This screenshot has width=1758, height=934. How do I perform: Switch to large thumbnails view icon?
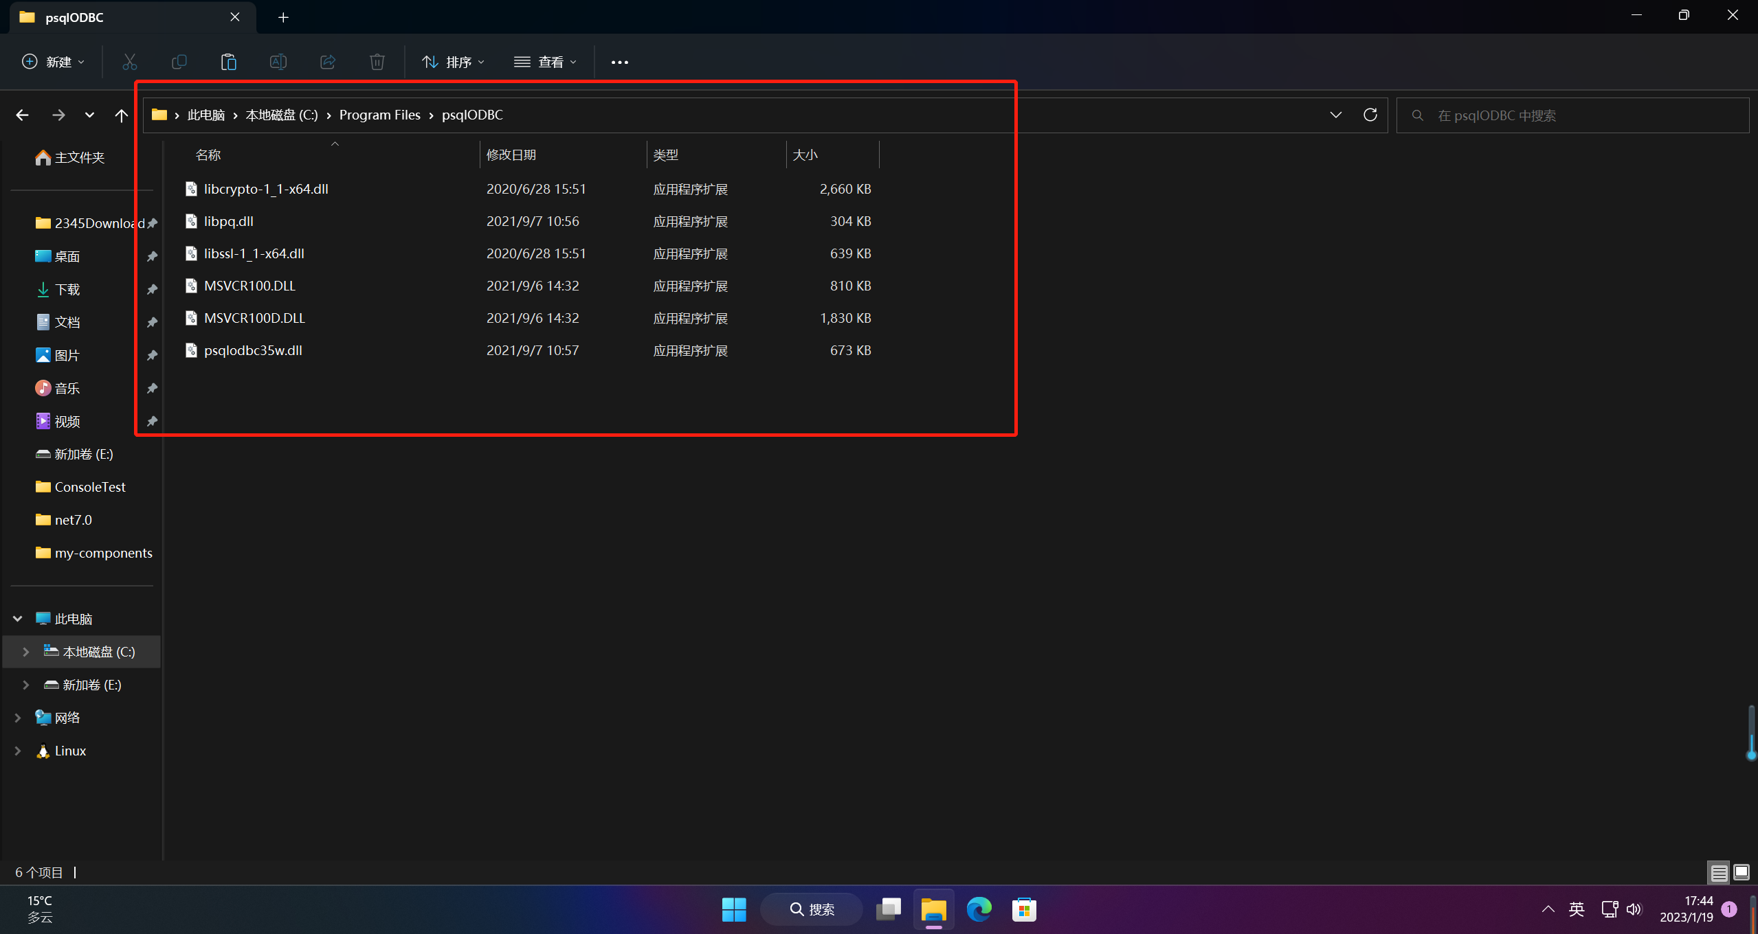click(1741, 873)
